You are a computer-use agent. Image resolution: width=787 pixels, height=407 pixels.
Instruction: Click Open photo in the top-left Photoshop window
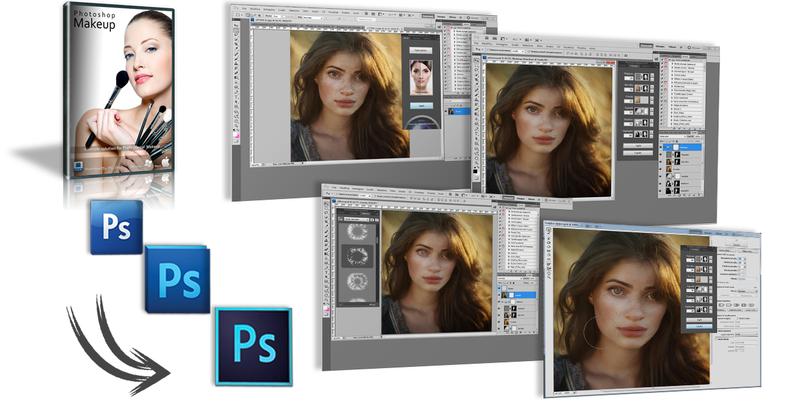(x=420, y=50)
